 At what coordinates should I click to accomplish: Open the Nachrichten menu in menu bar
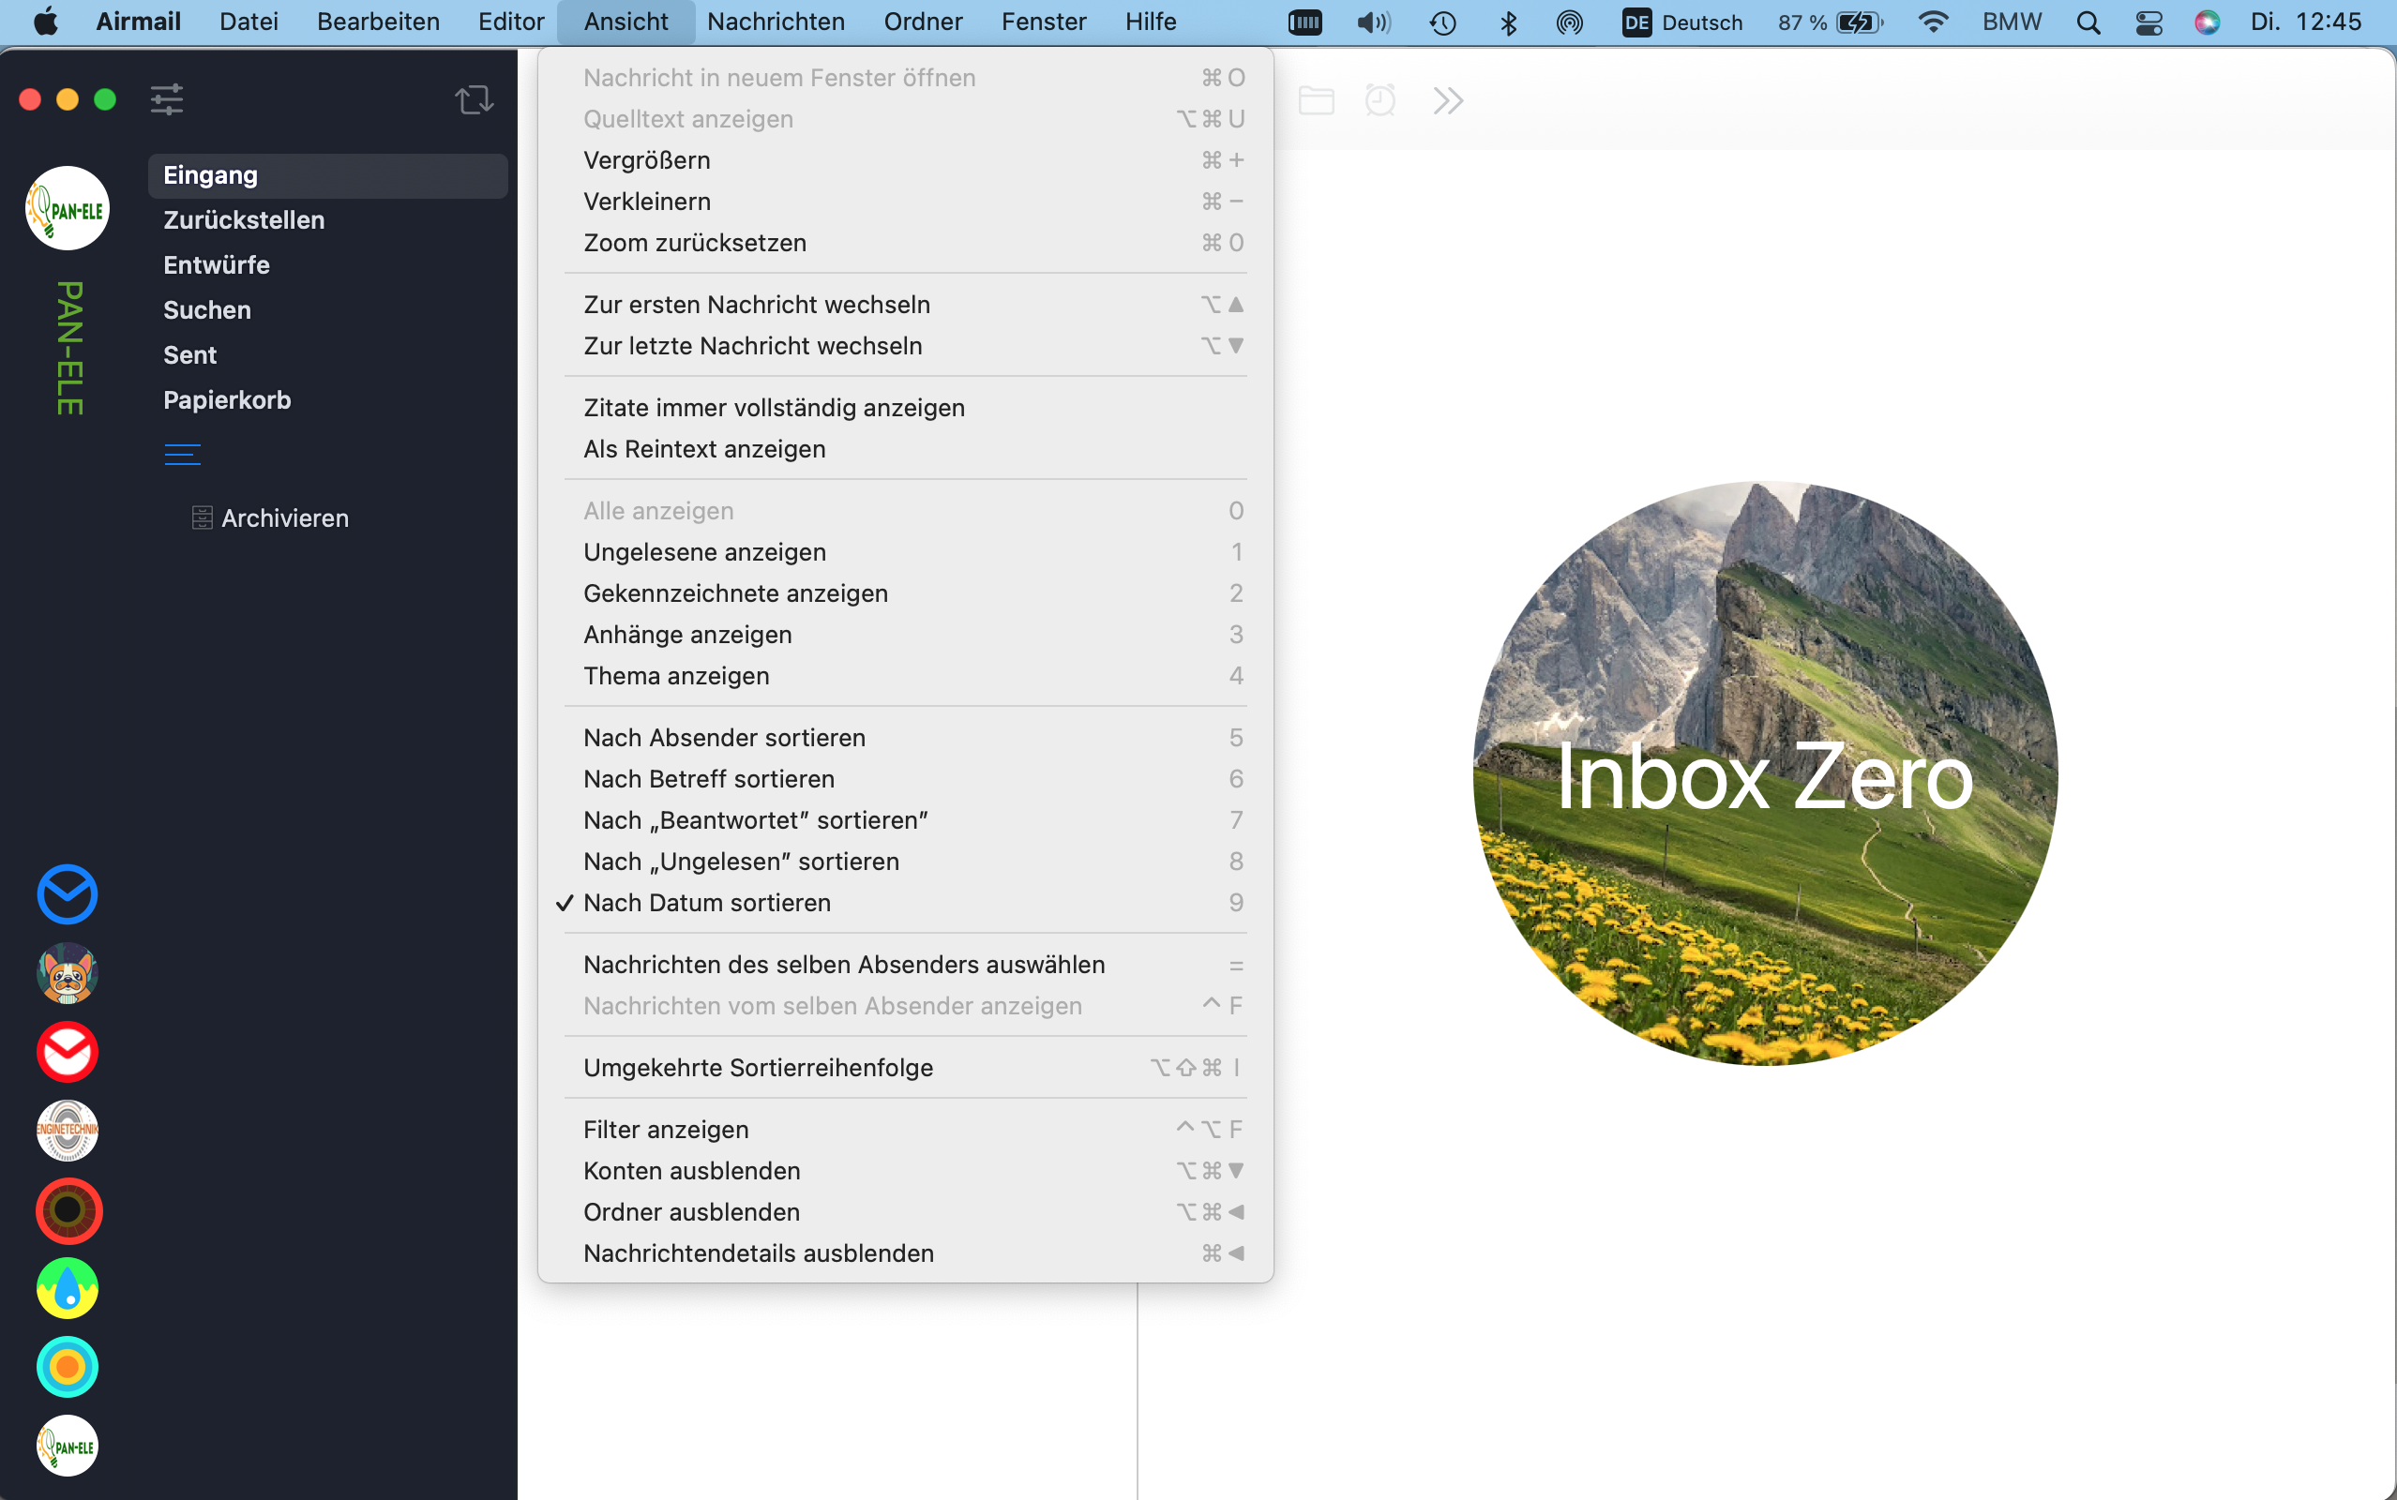click(x=776, y=22)
